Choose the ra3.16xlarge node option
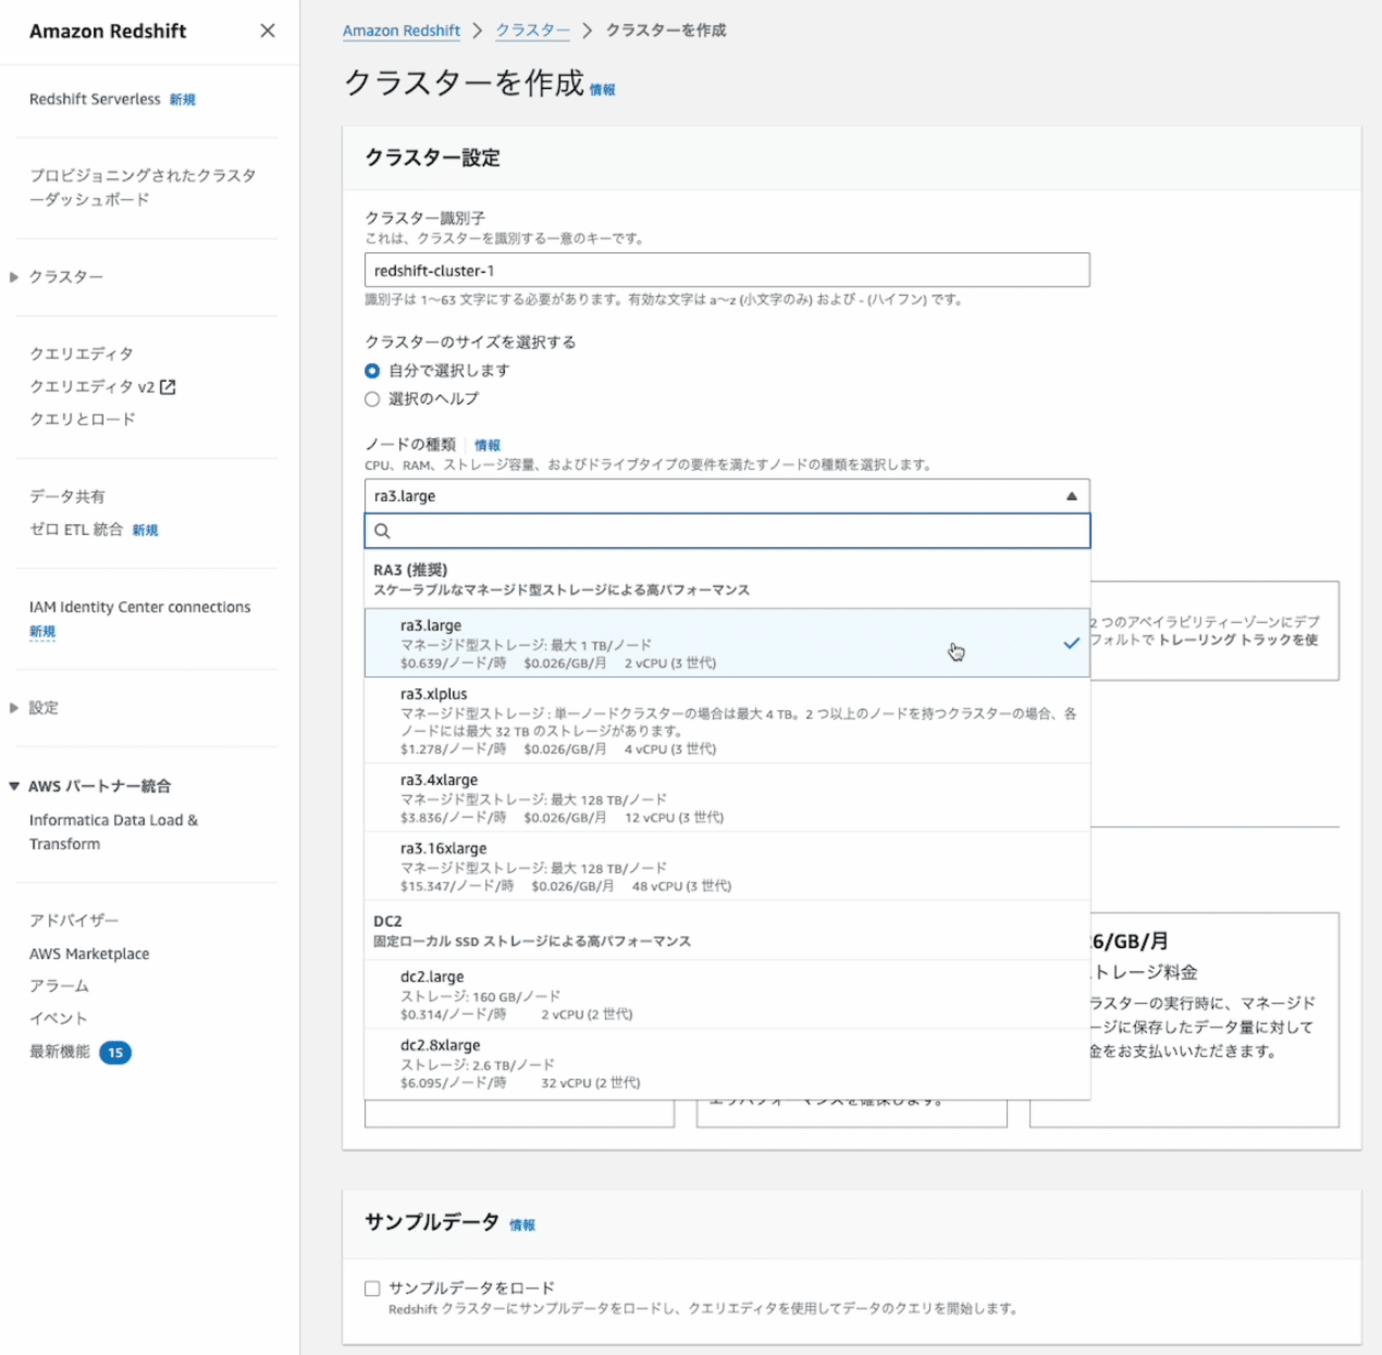The width and height of the screenshot is (1382, 1355). click(727, 866)
